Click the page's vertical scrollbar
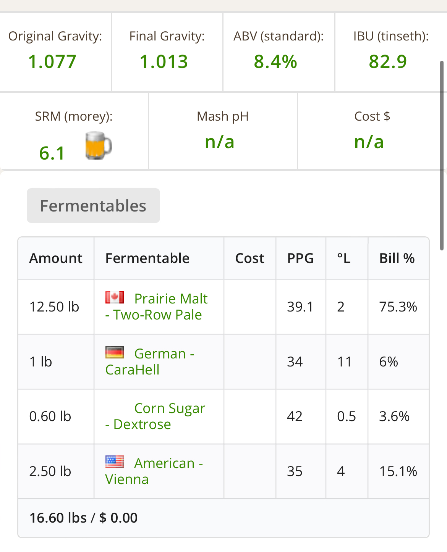This screenshot has height=552, width=447. tap(442, 155)
